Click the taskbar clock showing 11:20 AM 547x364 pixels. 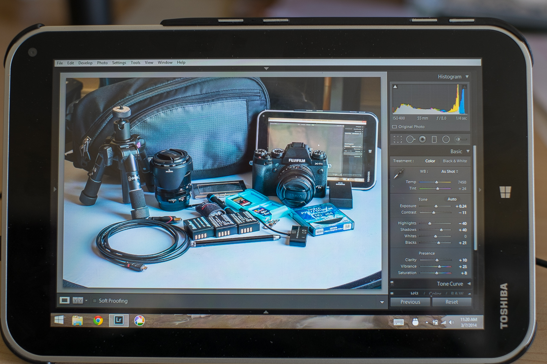coord(468,322)
